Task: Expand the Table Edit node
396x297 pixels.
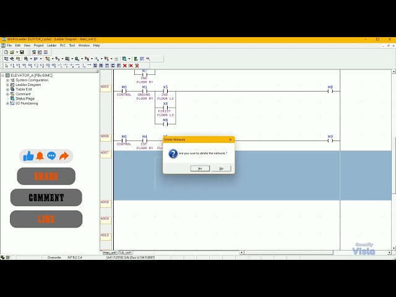Action: click(7, 89)
